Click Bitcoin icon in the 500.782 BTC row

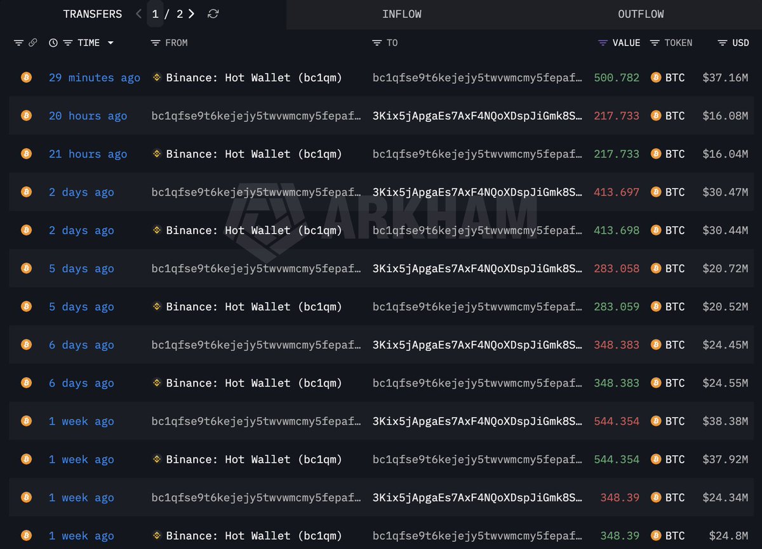tap(26, 77)
